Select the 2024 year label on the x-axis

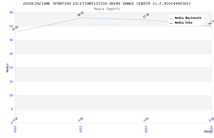point(211,129)
